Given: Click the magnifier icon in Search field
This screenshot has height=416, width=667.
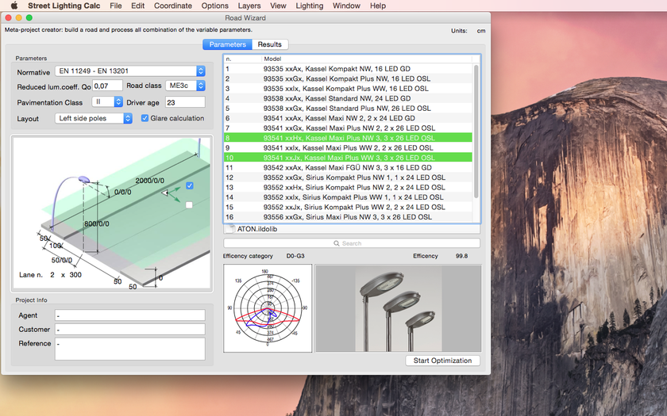Looking at the screenshot, I should click(x=337, y=243).
